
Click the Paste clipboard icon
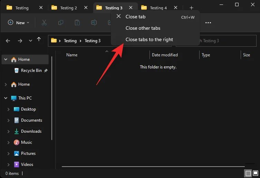[x=77, y=22]
